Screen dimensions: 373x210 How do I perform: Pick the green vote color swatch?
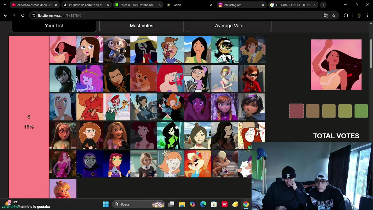pyautogui.click(x=361, y=111)
